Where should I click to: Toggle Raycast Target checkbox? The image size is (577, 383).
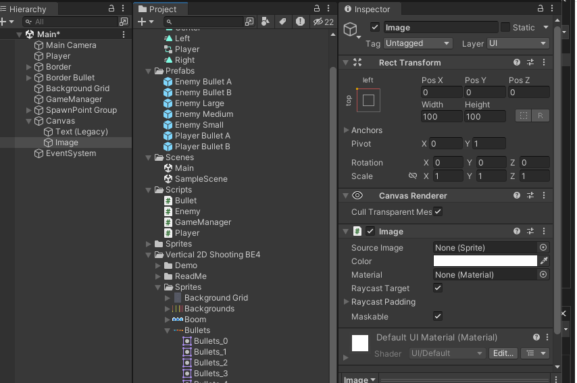pyautogui.click(x=438, y=288)
